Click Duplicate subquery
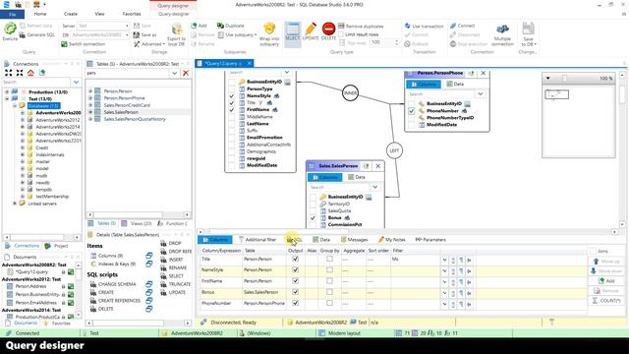Image resolution: width=629 pixels, height=354 pixels. click(x=231, y=26)
